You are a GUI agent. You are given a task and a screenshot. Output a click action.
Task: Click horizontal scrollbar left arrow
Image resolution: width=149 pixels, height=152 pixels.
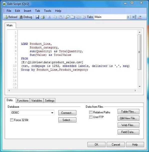click(9, 91)
